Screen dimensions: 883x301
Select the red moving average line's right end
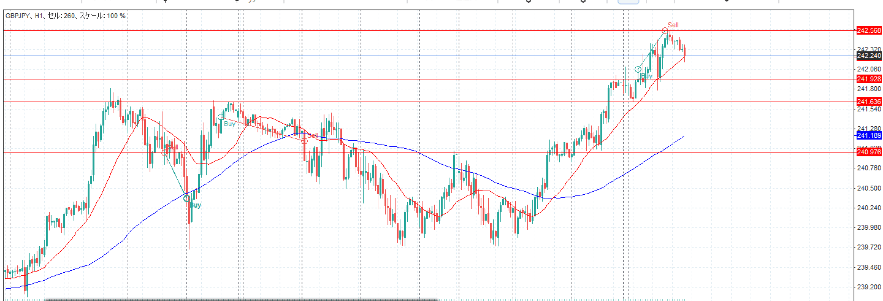tap(684, 58)
